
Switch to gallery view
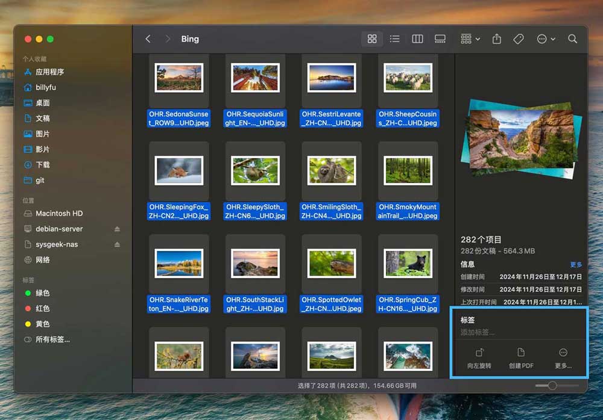(440, 39)
